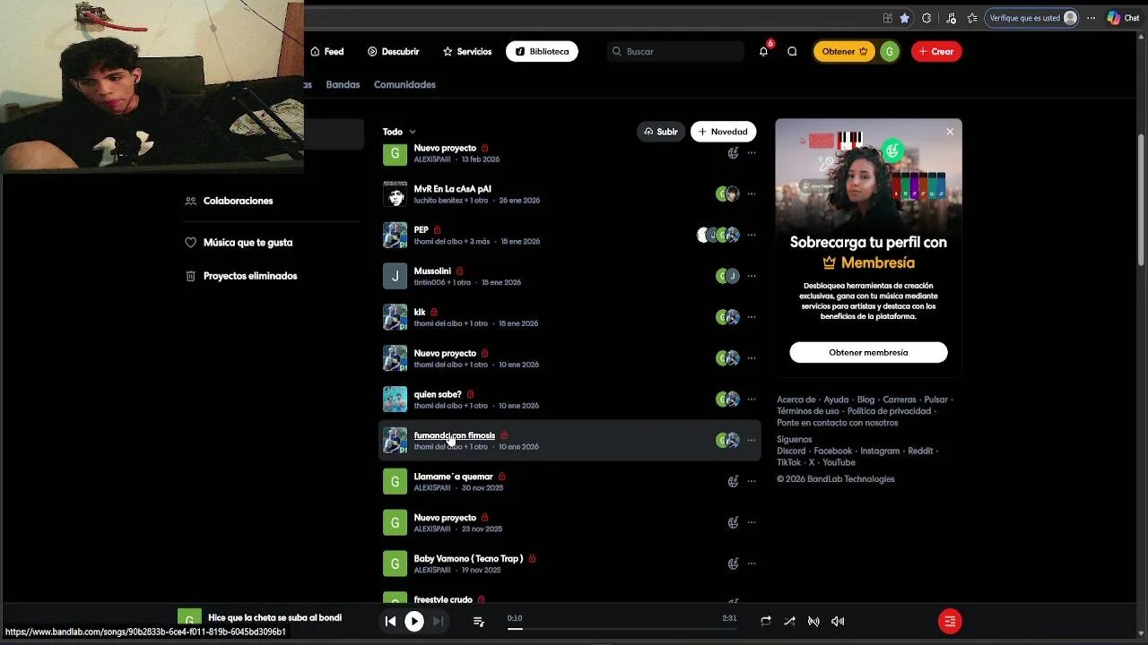
Task: Open more options for Mussolini project
Action: (752, 276)
